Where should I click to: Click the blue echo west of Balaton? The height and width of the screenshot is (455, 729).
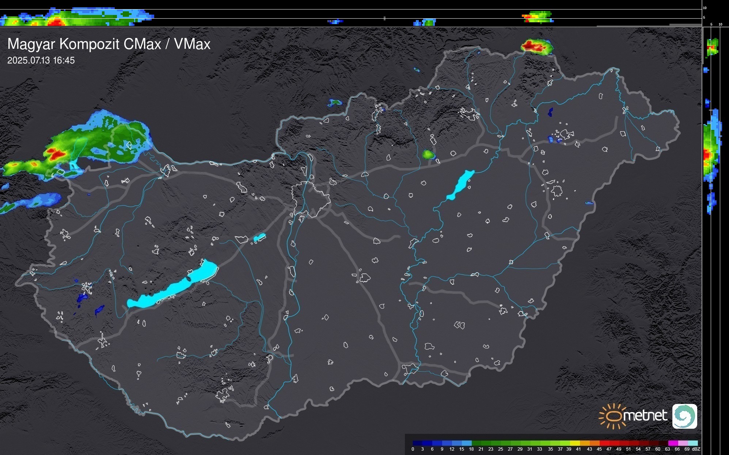point(83,297)
